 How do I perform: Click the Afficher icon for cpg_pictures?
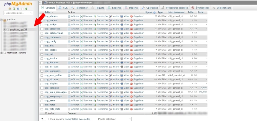[69, 80]
